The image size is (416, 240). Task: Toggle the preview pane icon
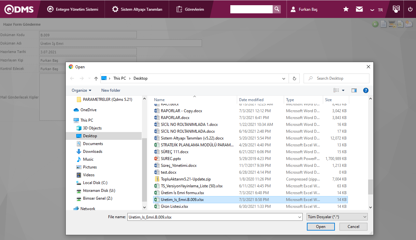(354, 90)
